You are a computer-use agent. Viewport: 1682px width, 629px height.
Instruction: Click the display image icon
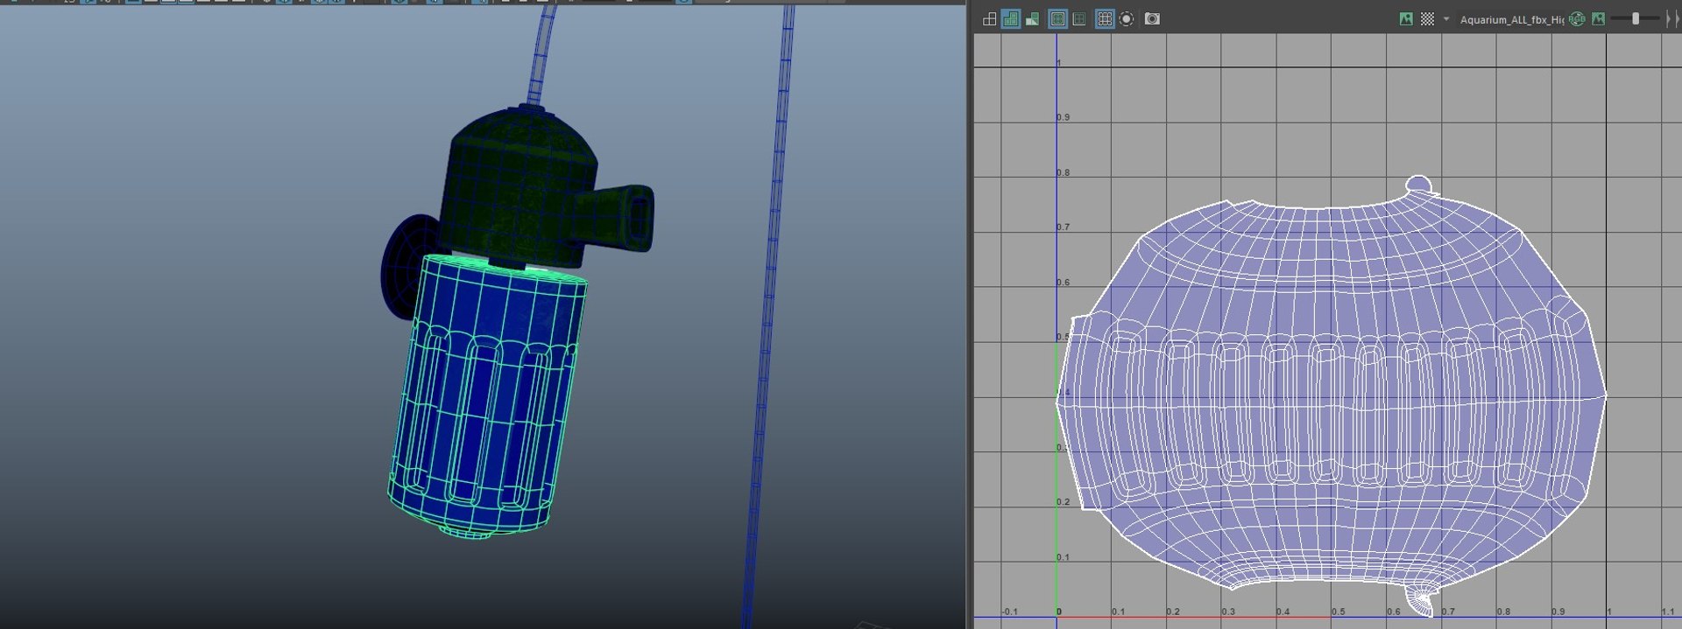1406,18
